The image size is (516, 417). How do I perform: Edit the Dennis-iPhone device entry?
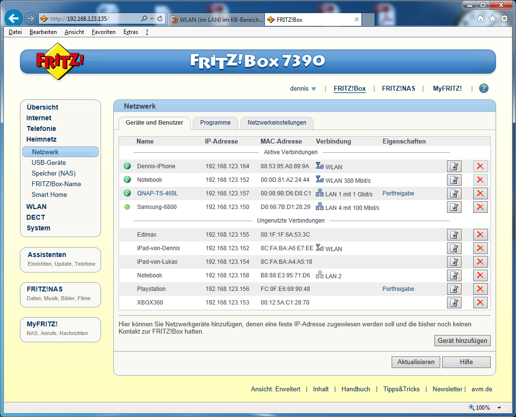[454, 166]
